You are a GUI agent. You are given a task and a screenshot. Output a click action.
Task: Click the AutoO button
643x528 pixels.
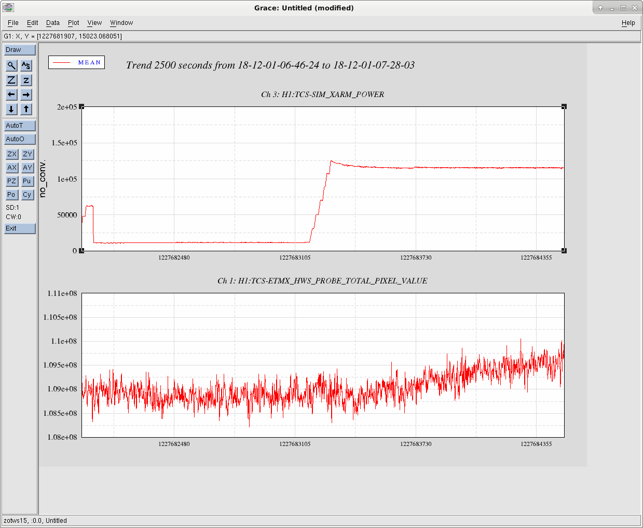[x=20, y=139]
